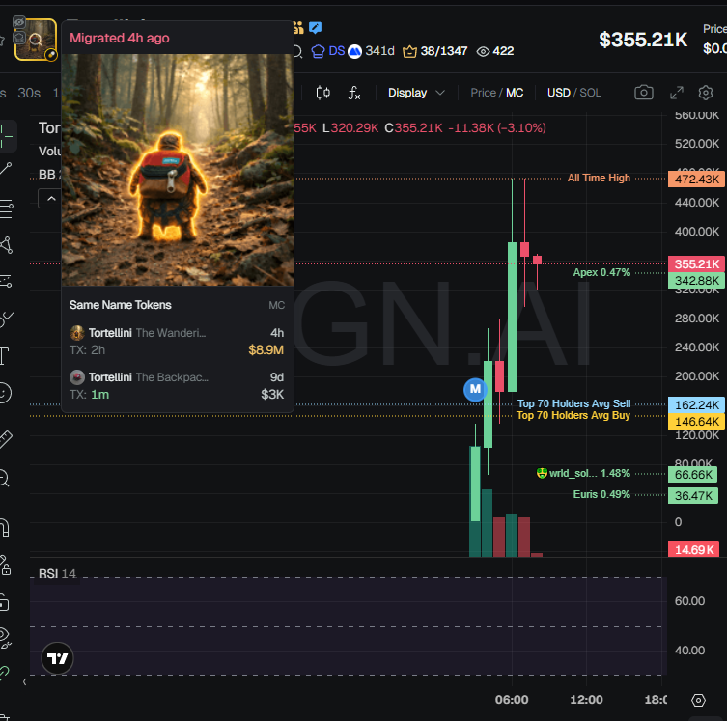Select the 30s timeframe
The width and height of the screenshot is (727, 721).
(x=29, y=93)
